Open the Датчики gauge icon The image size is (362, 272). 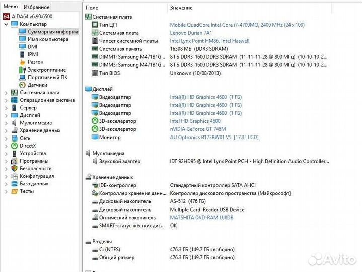click(22, 85)
